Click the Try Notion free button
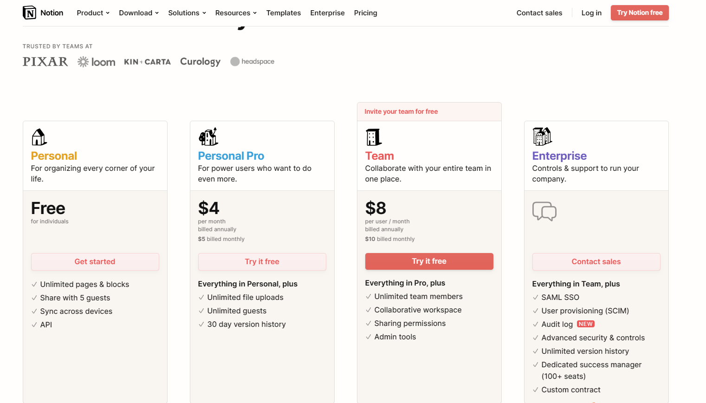 tap(640, 13)
